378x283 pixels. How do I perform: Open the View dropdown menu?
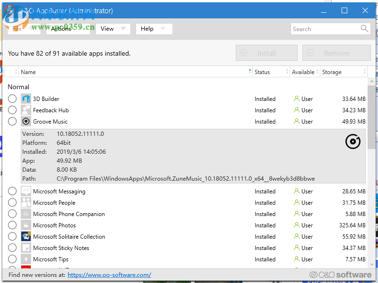tap(113, 29)
